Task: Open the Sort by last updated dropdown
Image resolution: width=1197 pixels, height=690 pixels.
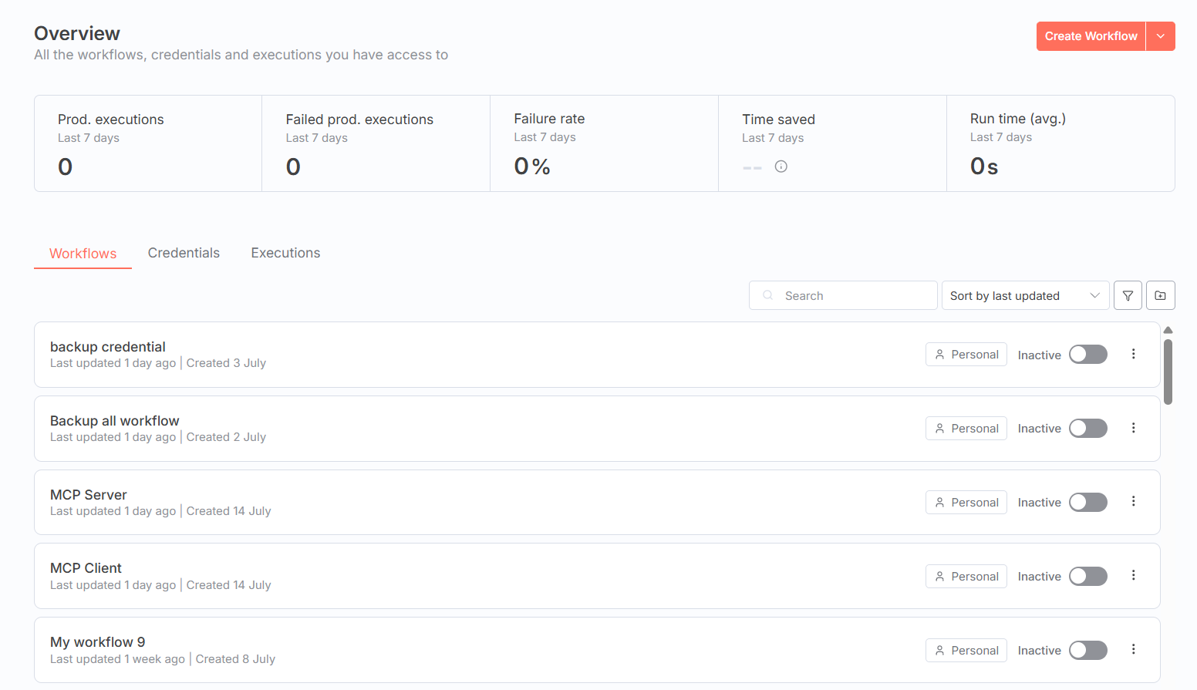Action: point(1025,295)
